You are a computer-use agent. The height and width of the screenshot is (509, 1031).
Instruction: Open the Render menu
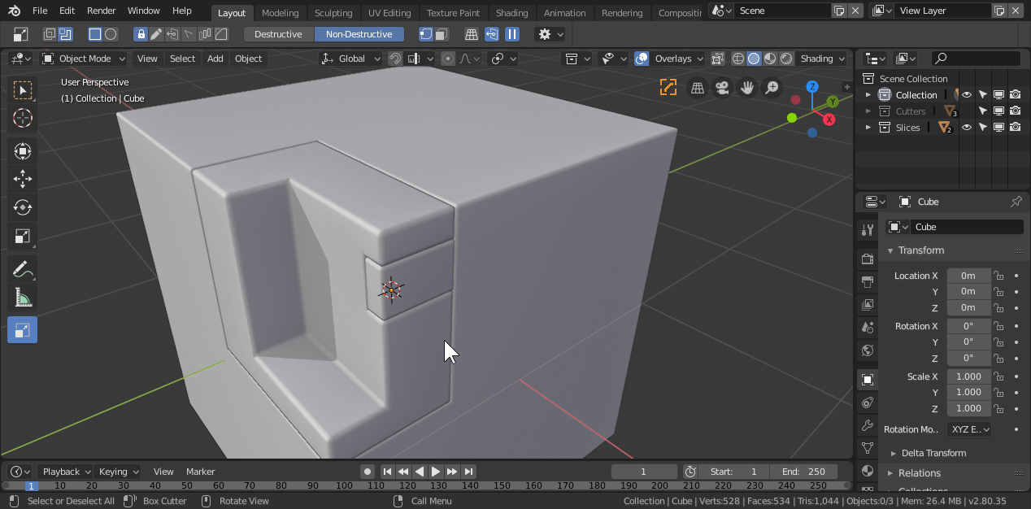pos(102,11)
